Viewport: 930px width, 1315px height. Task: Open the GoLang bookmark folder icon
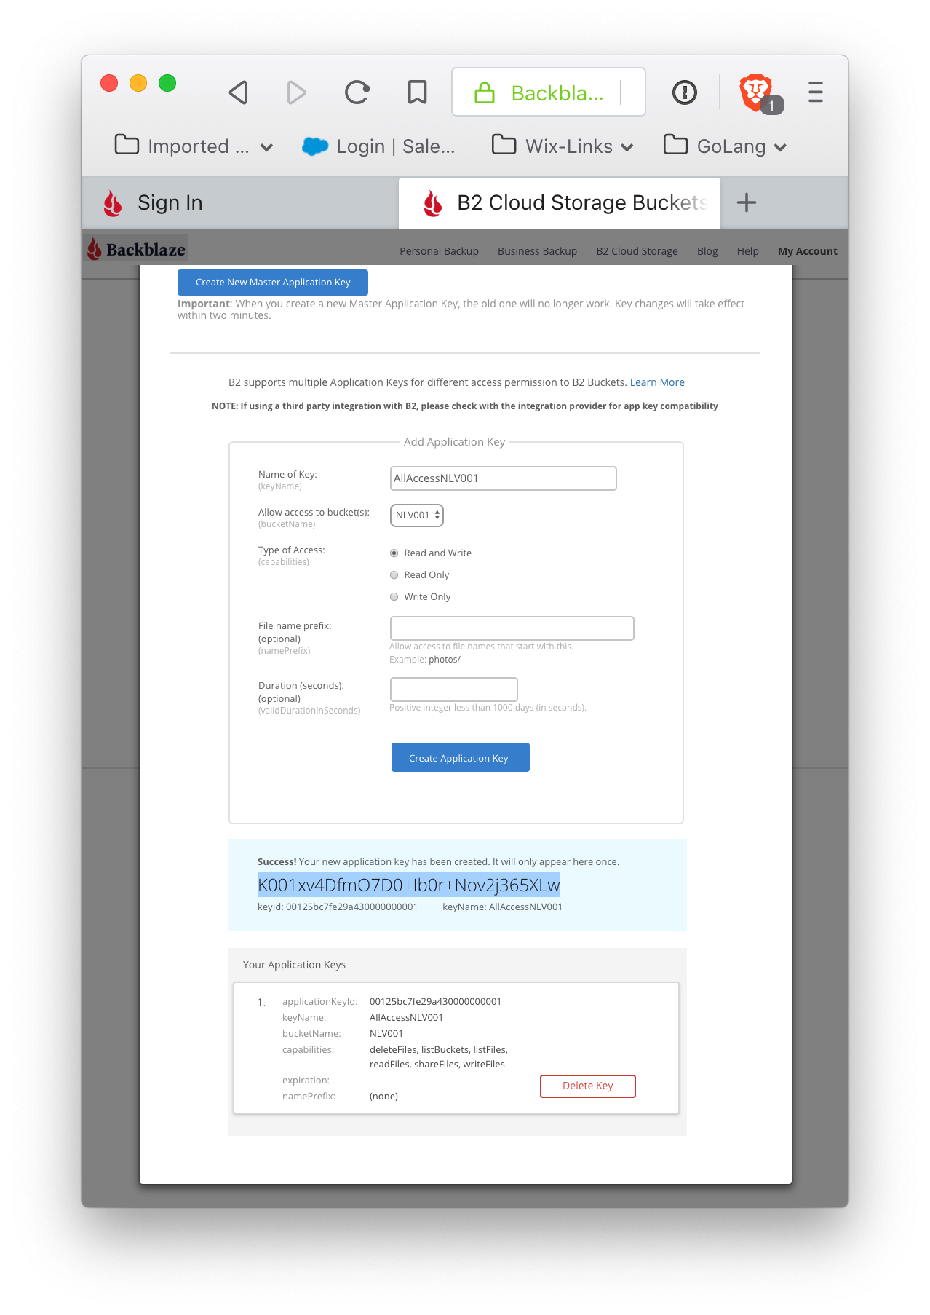coord(675,145)
